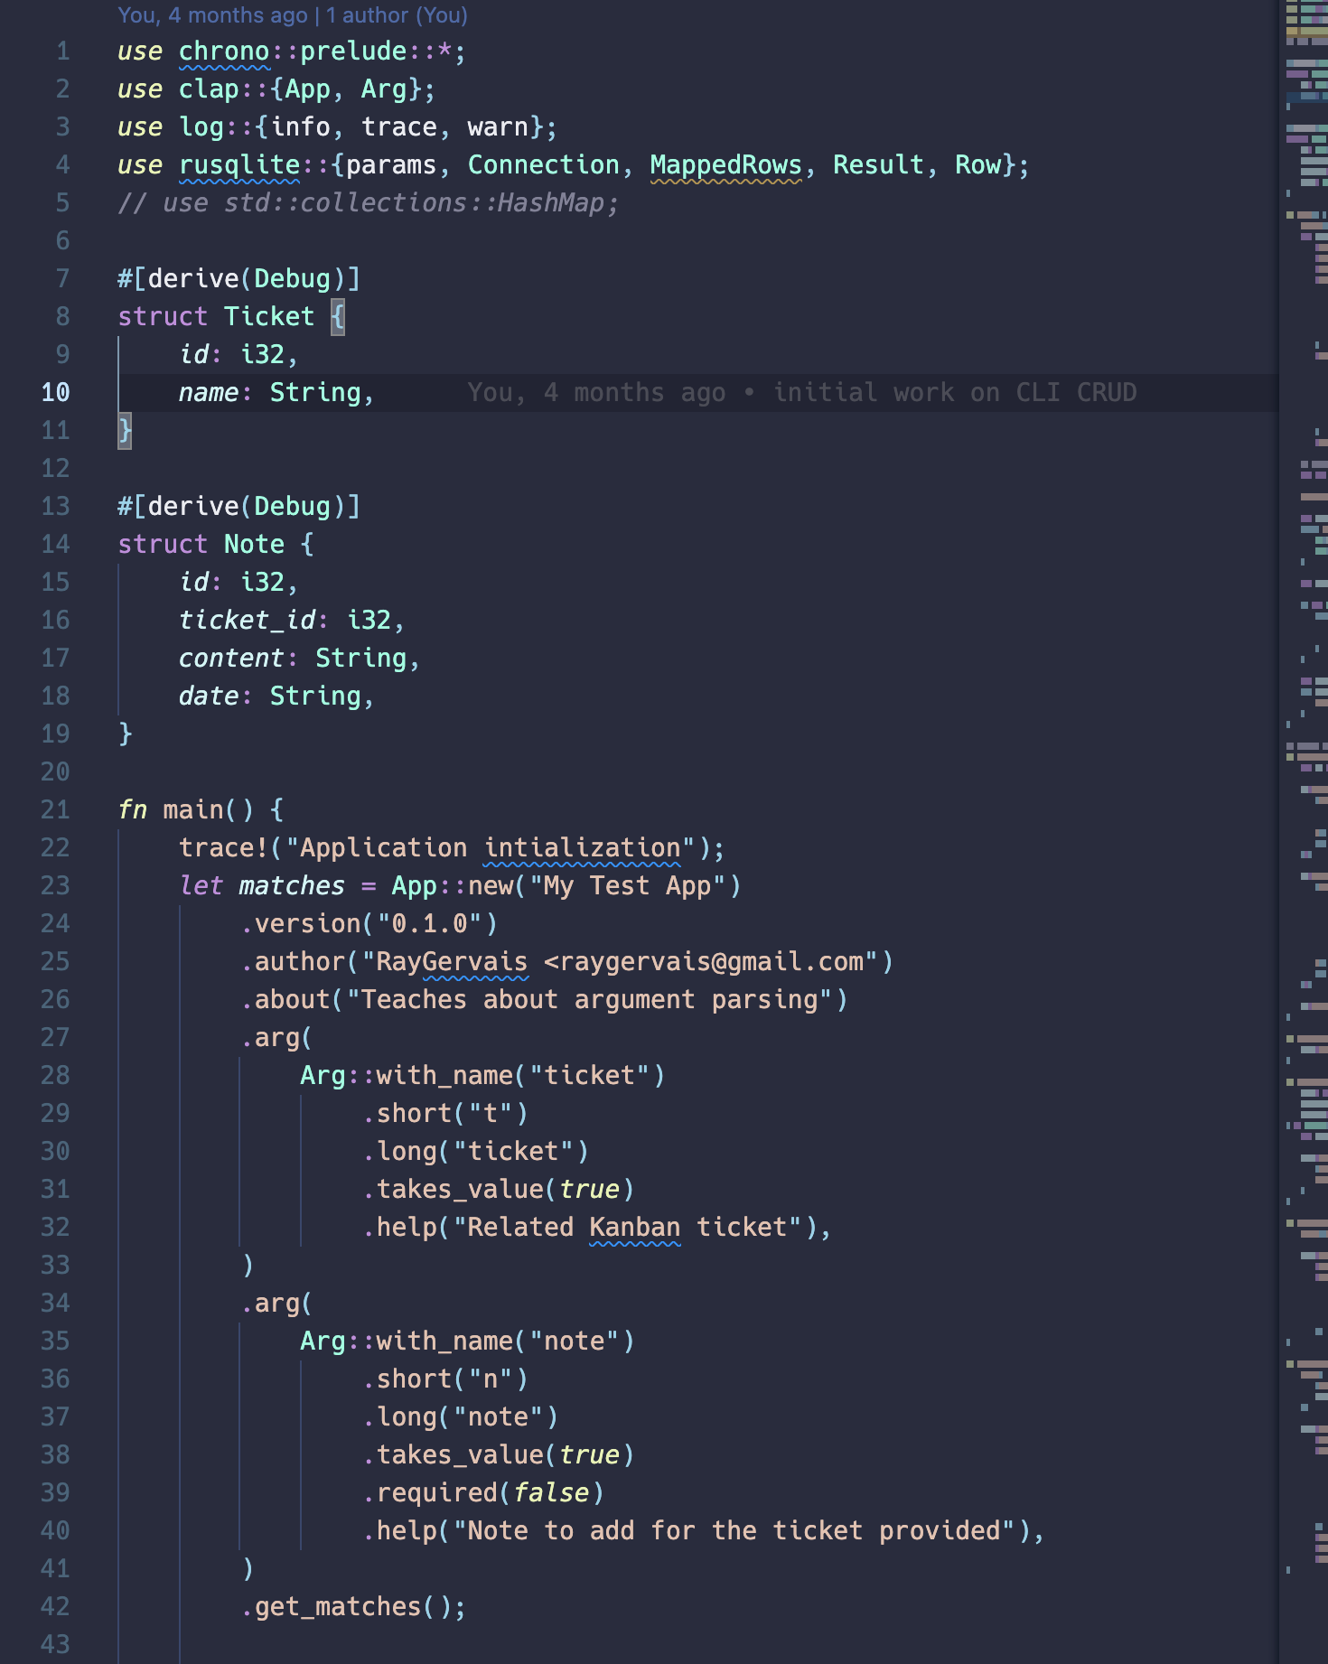
Task: Click 'Connection' in the rusqlite import
Action: tap(543, 165)
